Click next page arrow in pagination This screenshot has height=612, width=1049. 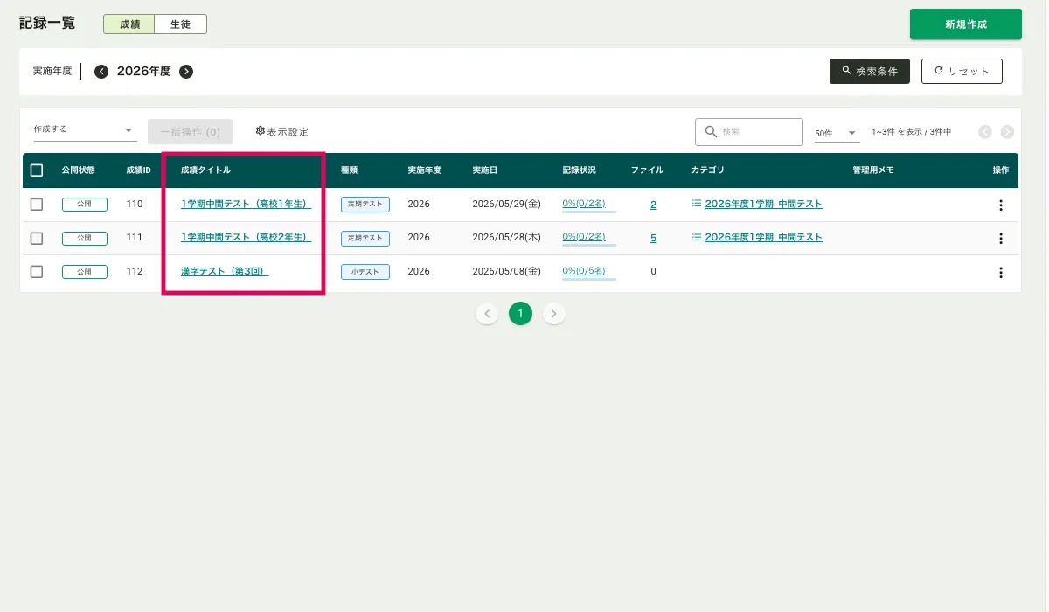(x=553, y=314)
